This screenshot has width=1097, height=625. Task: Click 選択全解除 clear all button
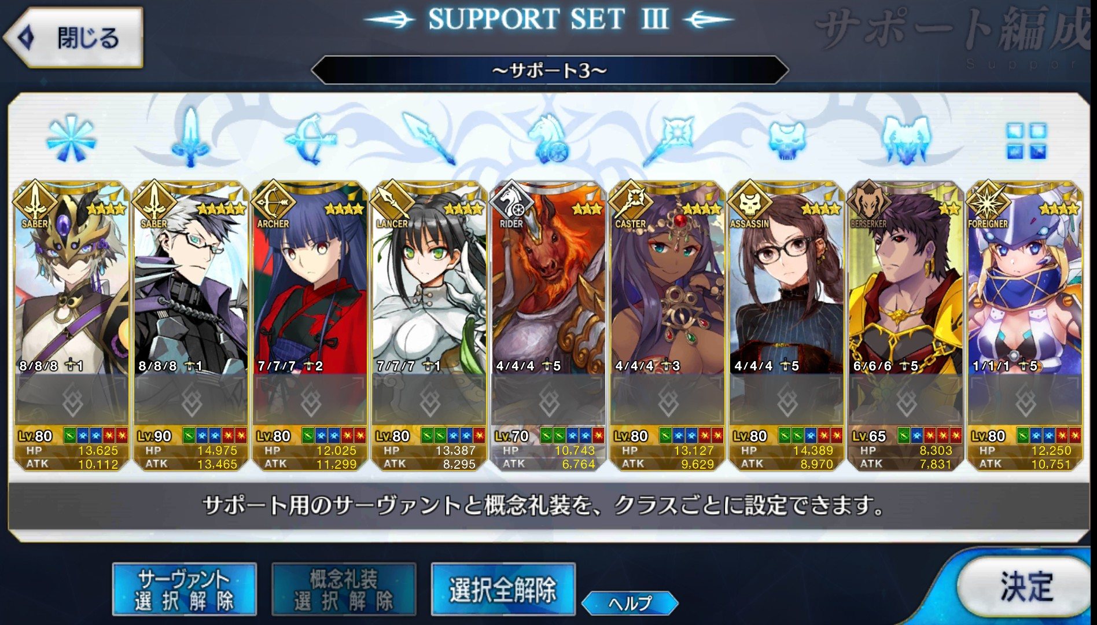(503, 590)
